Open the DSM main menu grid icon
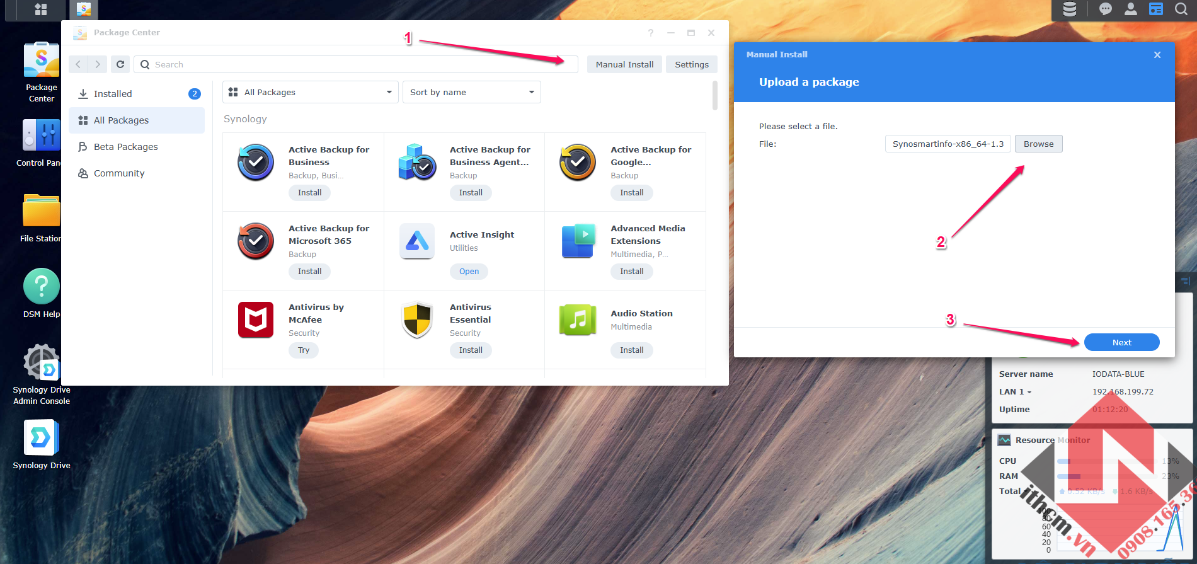 pos(41,9)
